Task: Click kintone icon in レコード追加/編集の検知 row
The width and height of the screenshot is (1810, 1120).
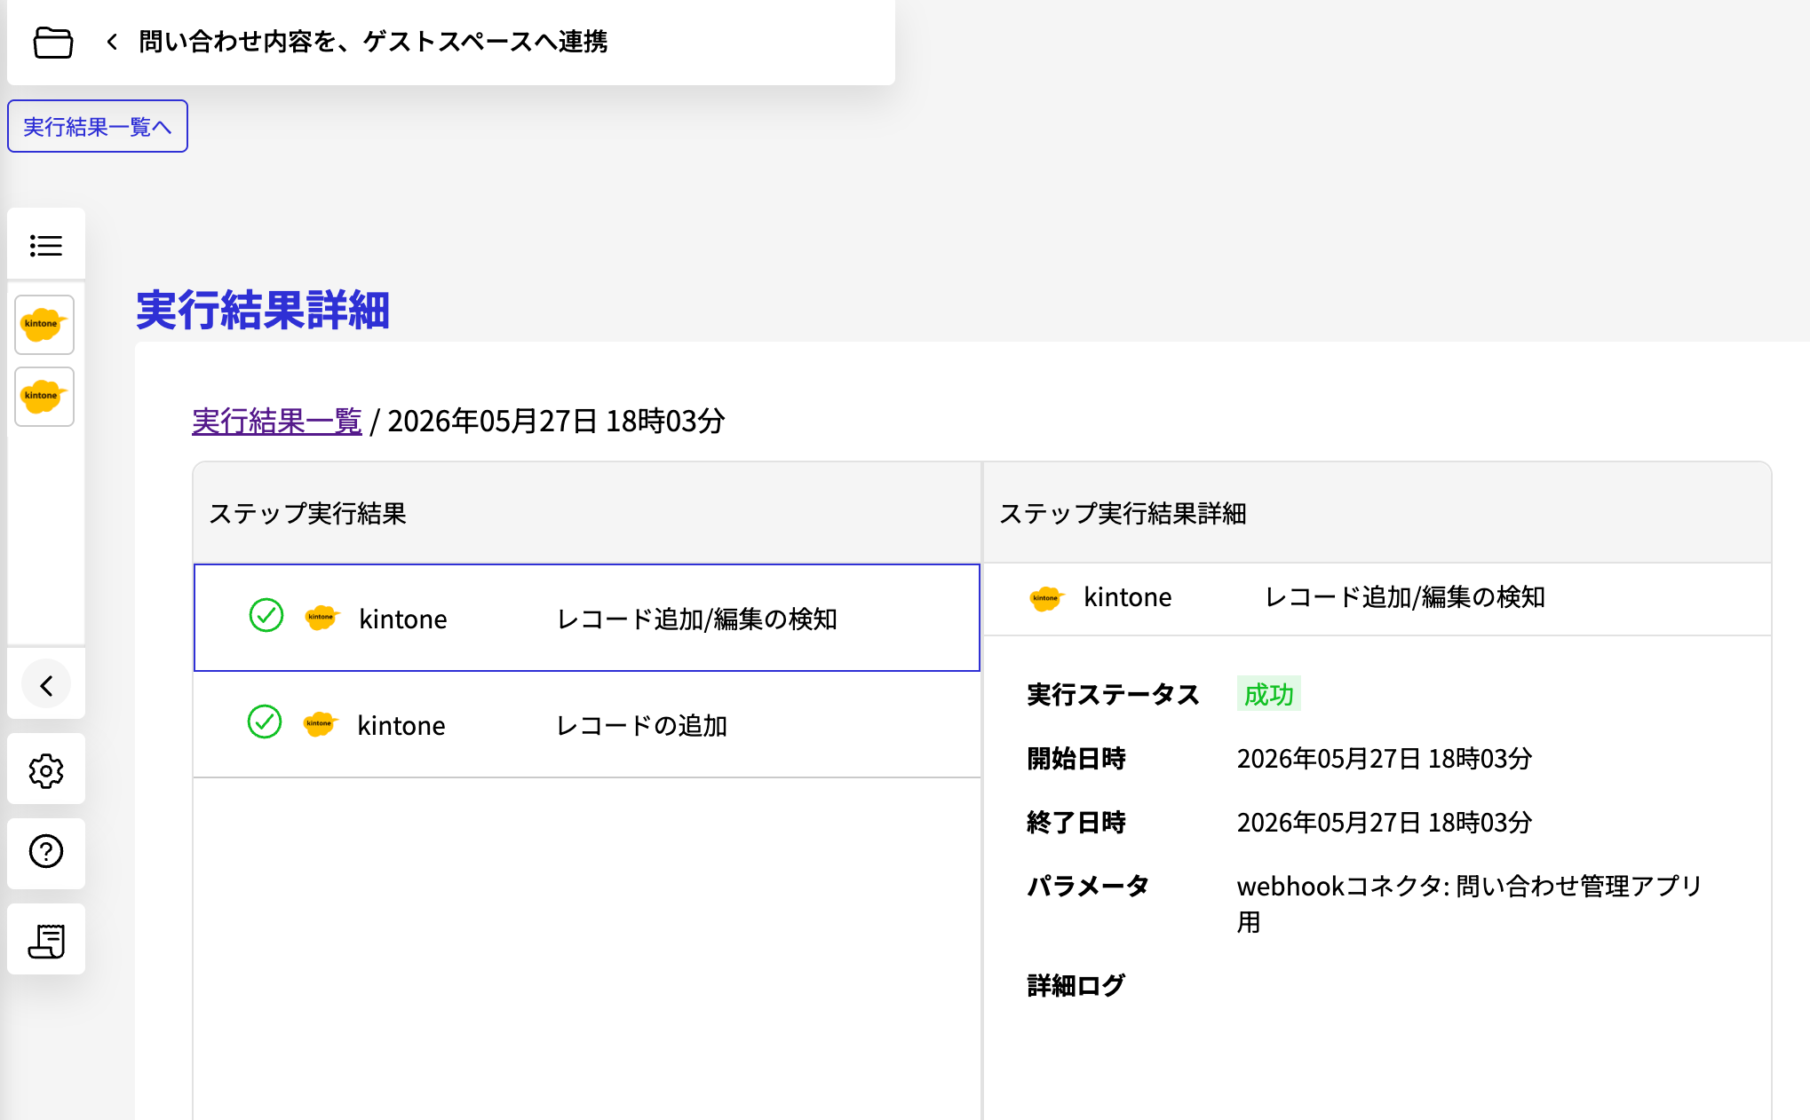Action: (322, 618)
